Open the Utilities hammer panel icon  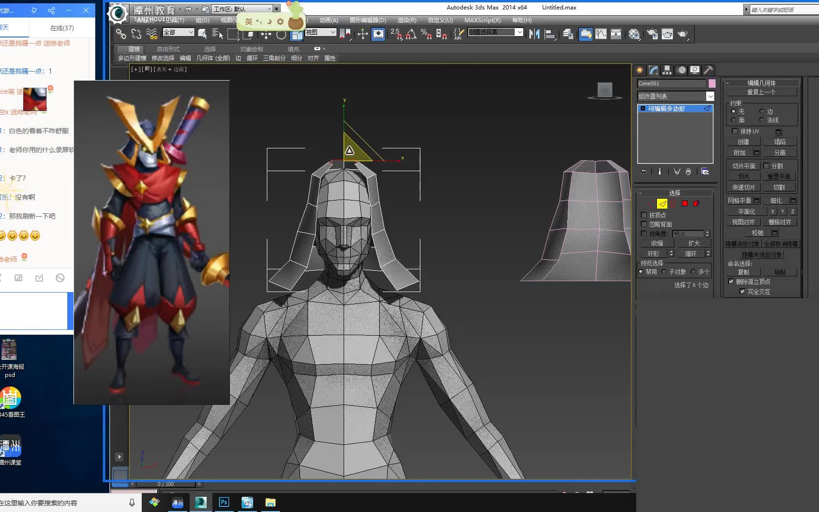click(x=708, y=70)
